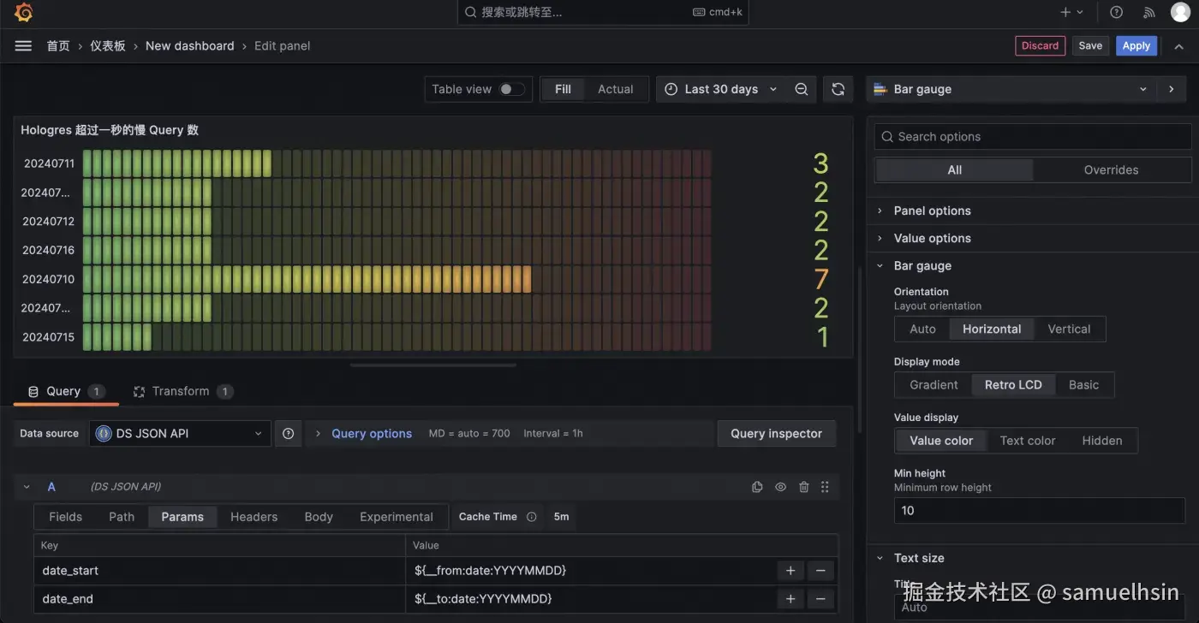Switch to the Transform tab
The width and height of the screenshot is (1199, 623).
pyautogui.click(x=180, y=391)
